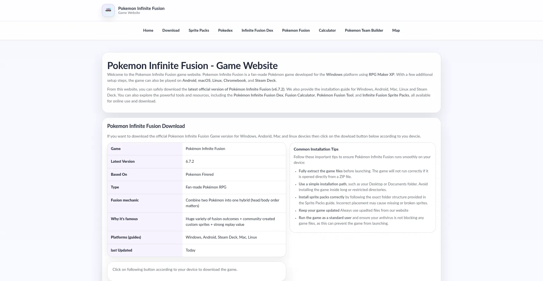This screenshot has height=281, width=543.
Task: Click the bold 'Steam Deck' text in the intro
Action: pos(265,81)
